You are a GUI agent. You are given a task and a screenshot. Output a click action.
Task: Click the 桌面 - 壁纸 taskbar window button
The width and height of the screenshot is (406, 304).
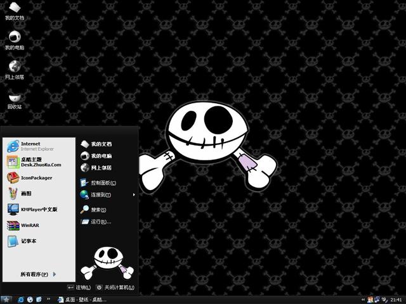coord(81,299)
